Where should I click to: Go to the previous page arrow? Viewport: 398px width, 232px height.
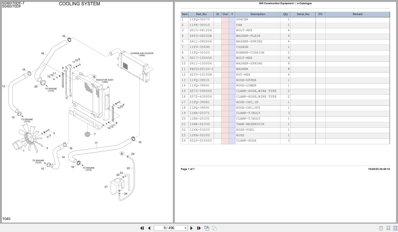[149, 228]
